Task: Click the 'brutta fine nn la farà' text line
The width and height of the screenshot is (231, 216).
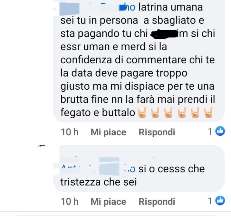Action: coord(138,99)
